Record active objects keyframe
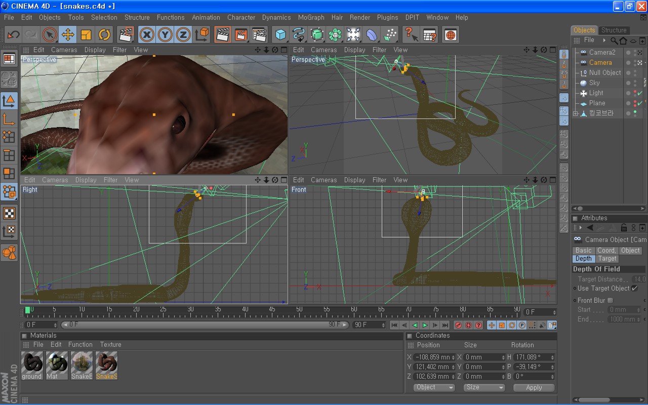 click(x=458, y=325)
